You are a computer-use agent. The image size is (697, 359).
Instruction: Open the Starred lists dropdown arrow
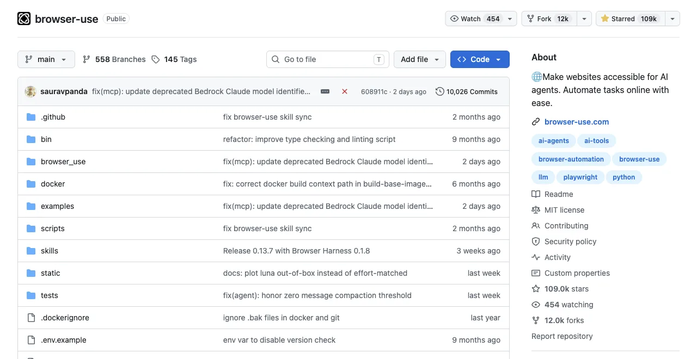[672, 18]
